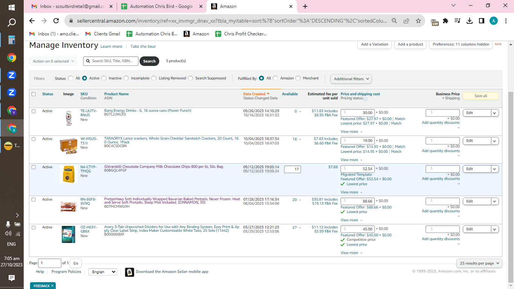
Task: Click the Go button beside page number
Action: pos(76,263)
